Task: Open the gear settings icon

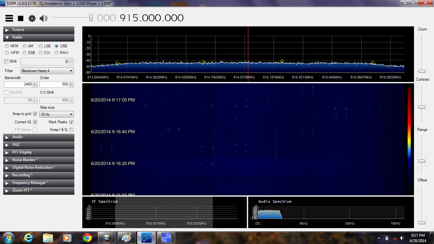Action: pyautogui.click(x=32, y=18)
